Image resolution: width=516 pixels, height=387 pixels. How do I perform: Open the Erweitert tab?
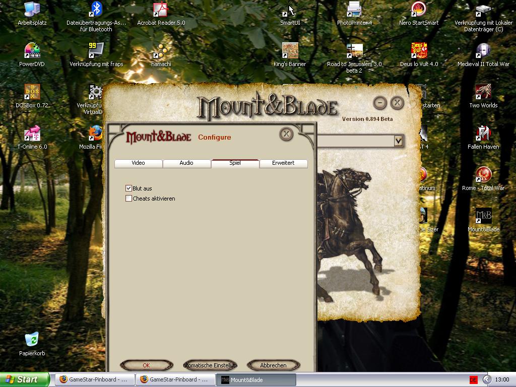(283, 163)
